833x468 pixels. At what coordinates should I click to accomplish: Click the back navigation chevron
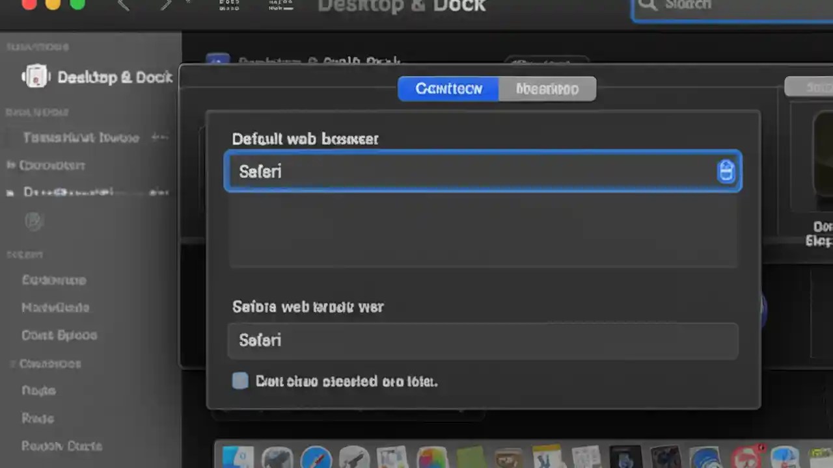pos(124,5)
